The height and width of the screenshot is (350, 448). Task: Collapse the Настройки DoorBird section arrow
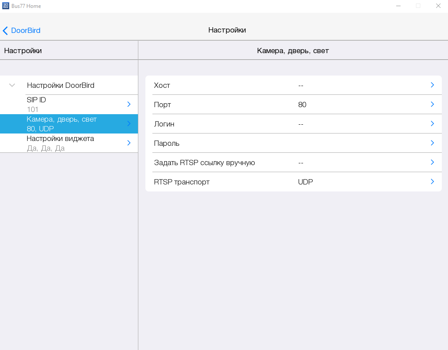tap(12, 85)
